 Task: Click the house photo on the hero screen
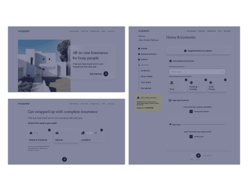(44, 66)
